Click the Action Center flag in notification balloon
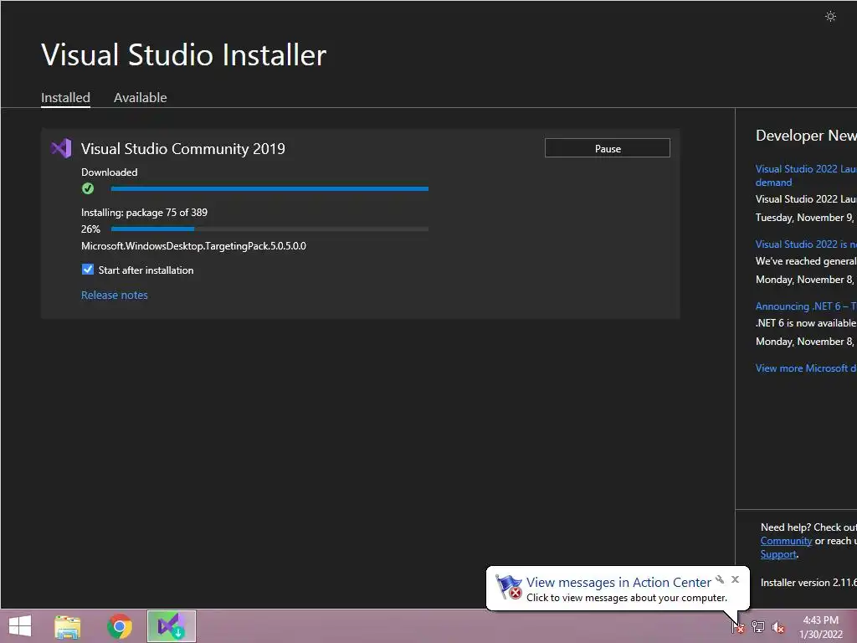This screenshot has width=857, height=643. pyautogui.click(x=508, y=587)
